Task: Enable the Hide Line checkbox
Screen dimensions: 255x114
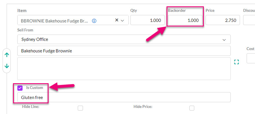Action: pos(80,108)
